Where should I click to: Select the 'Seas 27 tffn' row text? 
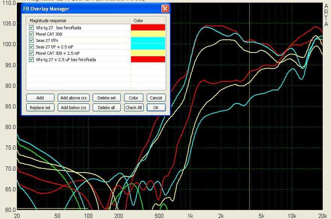pyautogui.click(x=47, y=40)
